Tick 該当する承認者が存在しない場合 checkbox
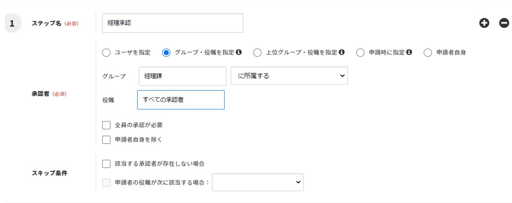The width and height of the screenshot is (512, 203). [x=106, y=164]
